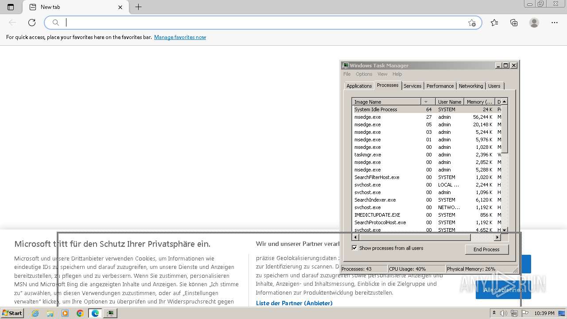This screenshot has width=567, height=319.
Task: Add this page to favorites star icon
Action: [x=472, y=23]
